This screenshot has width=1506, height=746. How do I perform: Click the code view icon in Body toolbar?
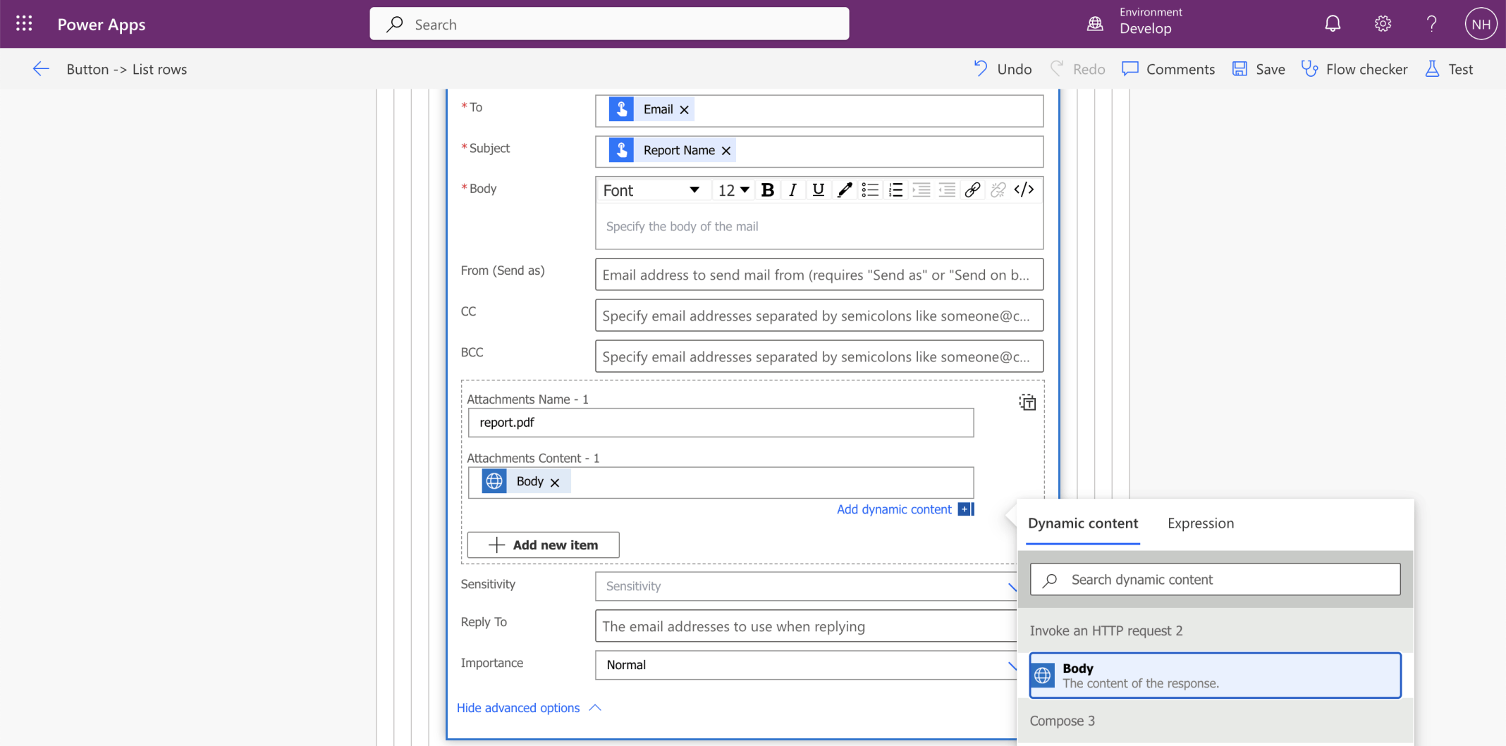1024,189
